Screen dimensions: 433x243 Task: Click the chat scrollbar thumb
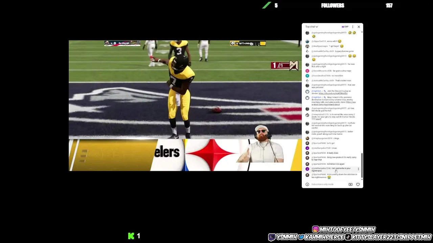pos(362,165)
